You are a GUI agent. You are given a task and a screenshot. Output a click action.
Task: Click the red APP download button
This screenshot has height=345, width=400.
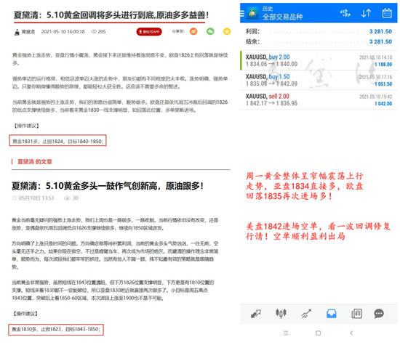149,32
